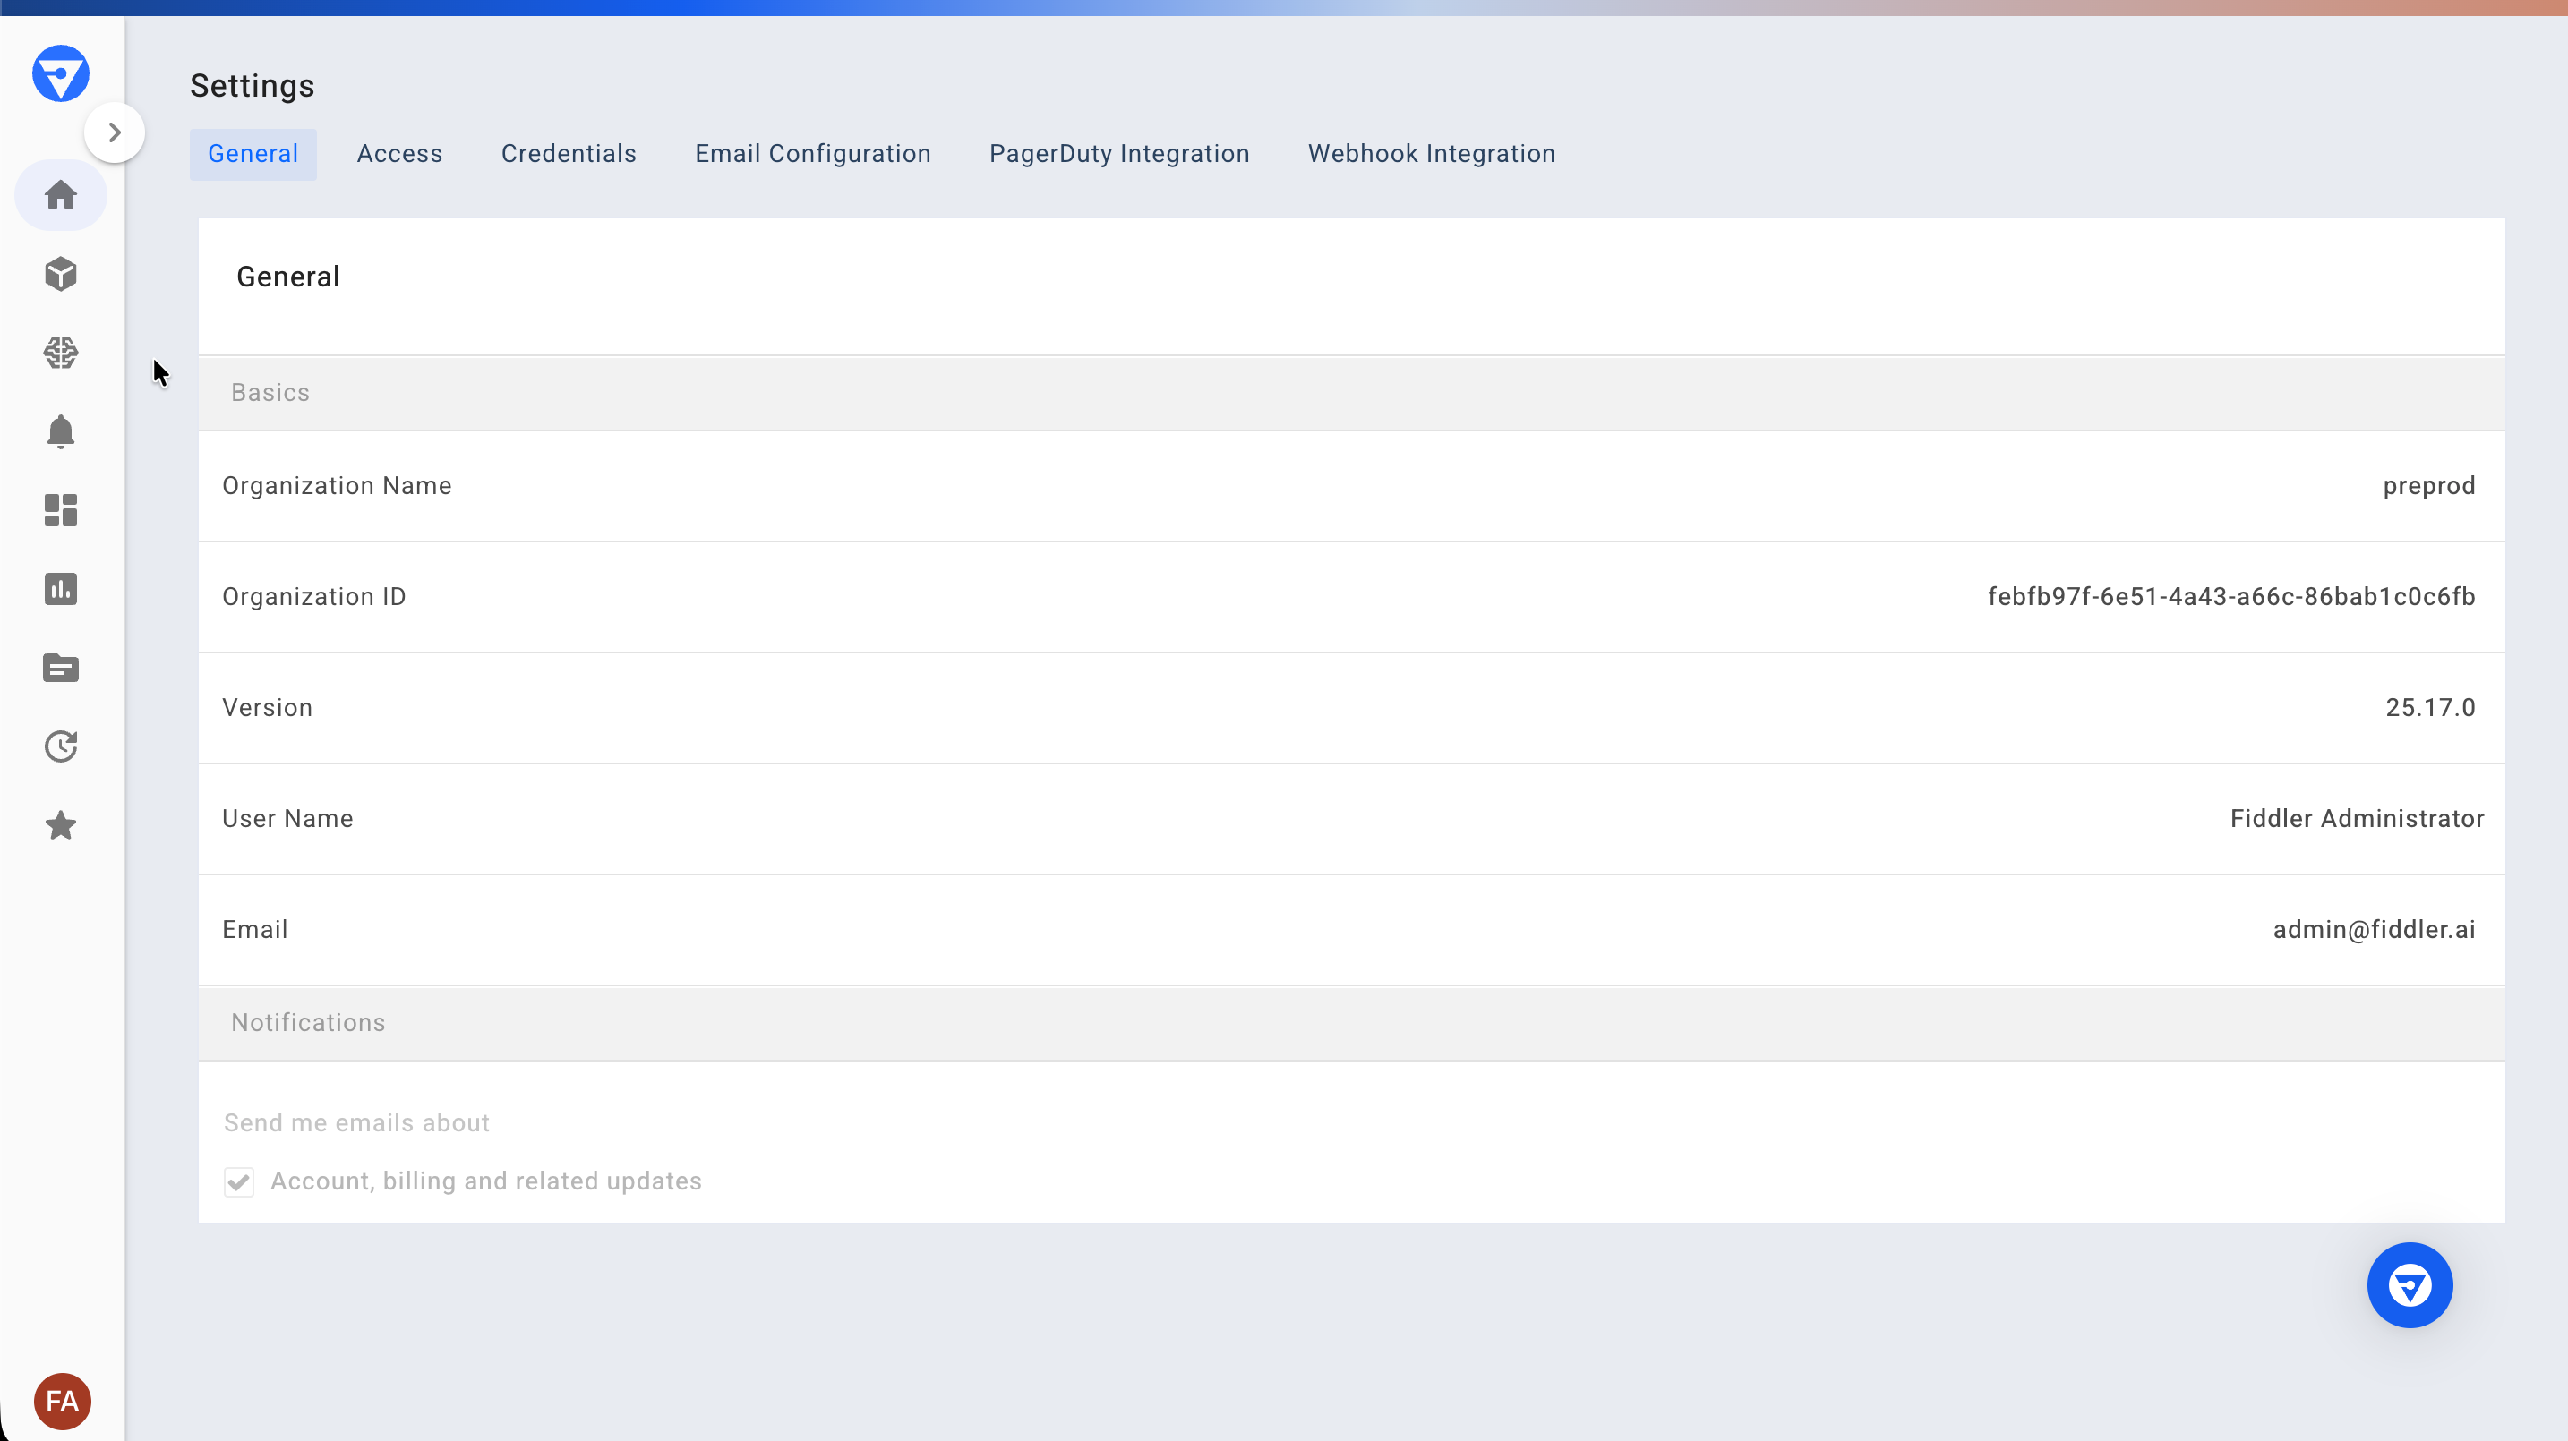Open Jobs via the clock-history icon
The height and width of the screenshot is (1441, 2568).
[x=61, y=746]
